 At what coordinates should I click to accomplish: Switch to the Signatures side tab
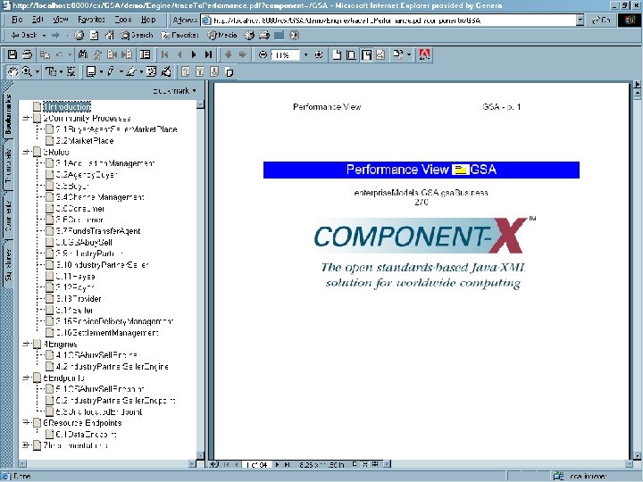(8, 264)
